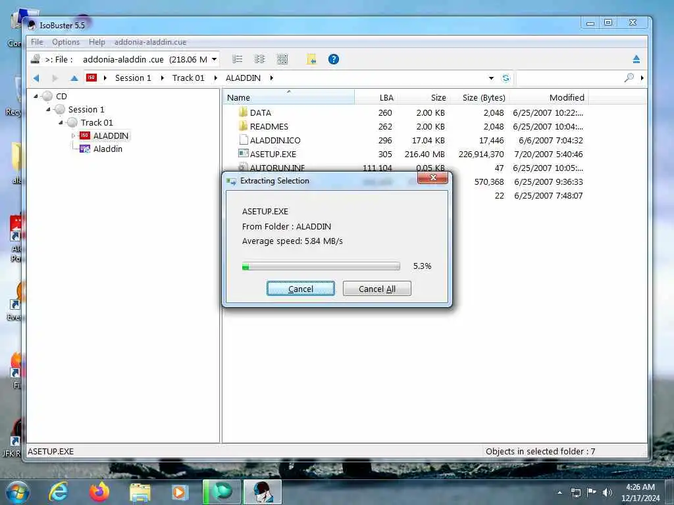
Task: Go up one level with up arrow
Action: coord(74,78)
